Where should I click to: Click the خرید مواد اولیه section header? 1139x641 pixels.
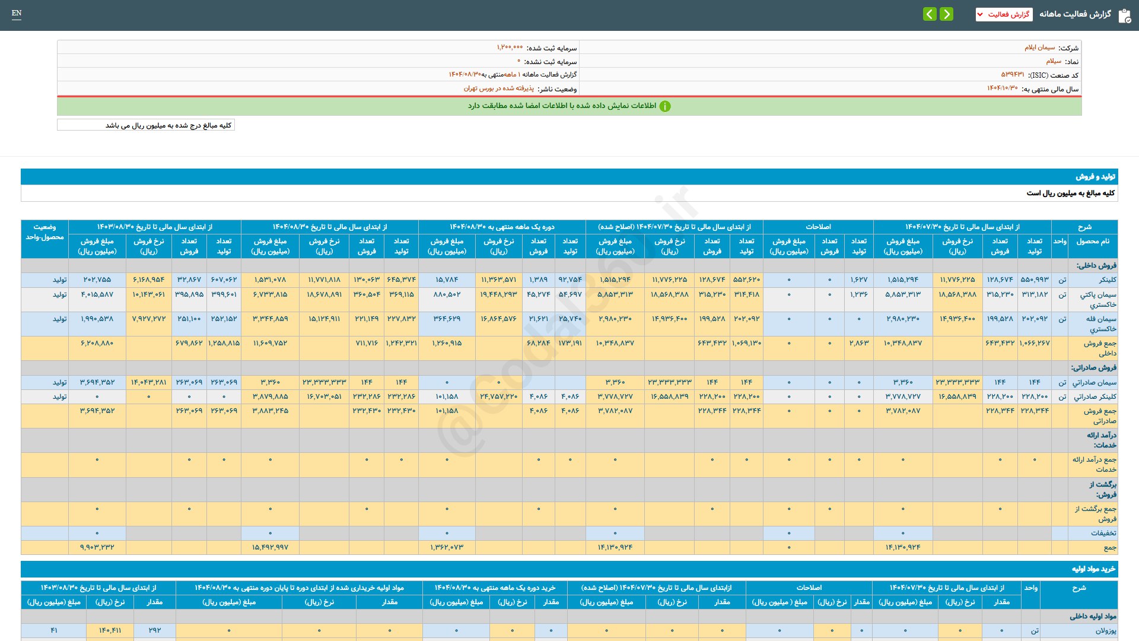(x=1093, y=569)
